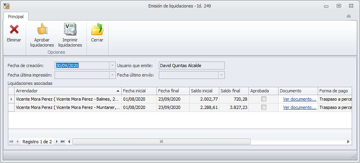Click horizontal scrollbar left arrow

tap(69, 142)
